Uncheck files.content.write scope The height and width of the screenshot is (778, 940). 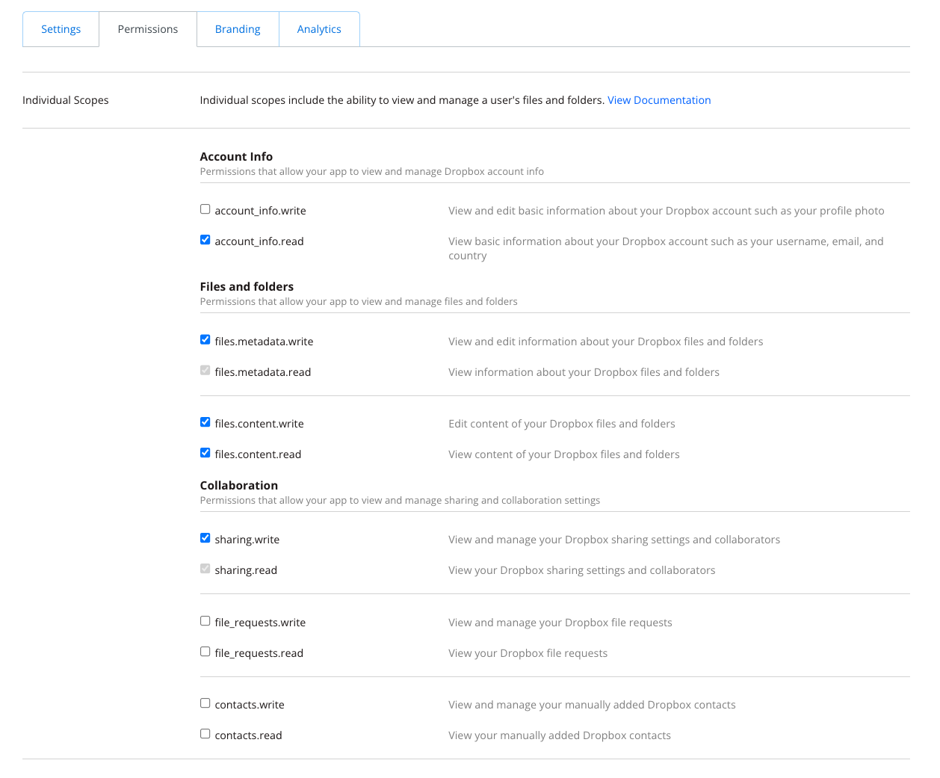pos(205,422)
